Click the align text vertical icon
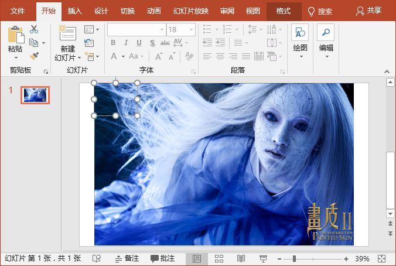 point(271,43)
